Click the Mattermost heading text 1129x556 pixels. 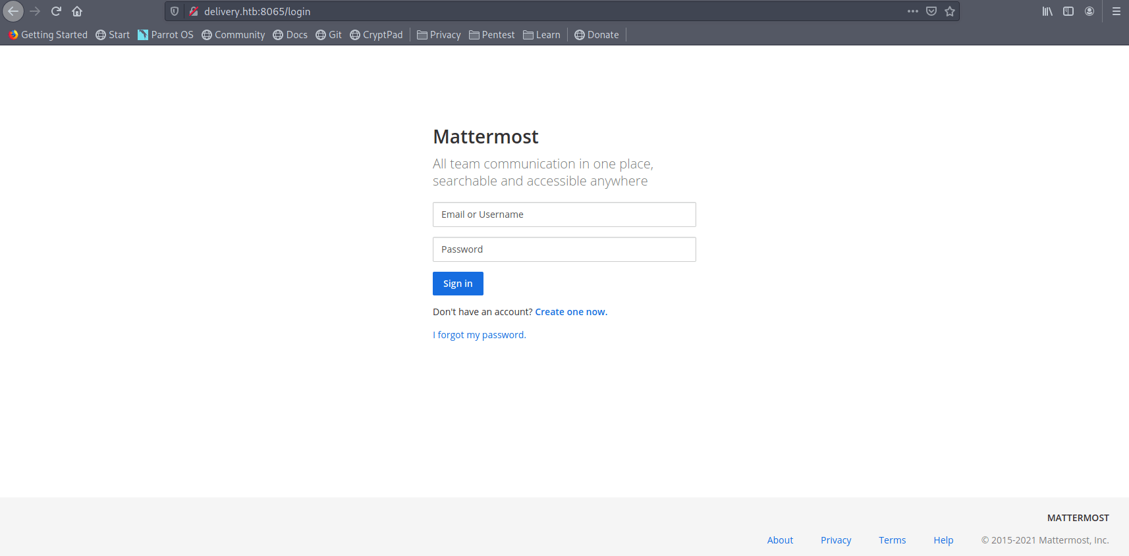(485, 137)
